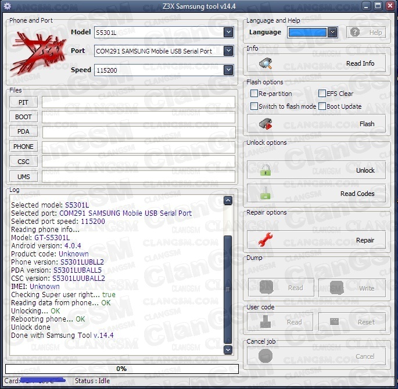Click log line 'Phone version: S5301LUBLL2'
398x389 pixels.
tap(58, 262)
